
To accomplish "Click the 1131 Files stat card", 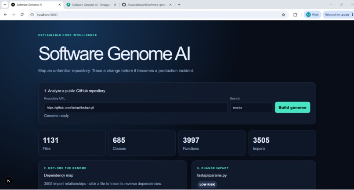I will (x=72, y=143).
